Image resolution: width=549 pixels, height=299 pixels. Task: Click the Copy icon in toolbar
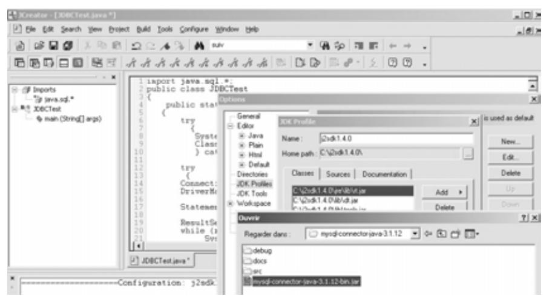click(x=102, y=46)
